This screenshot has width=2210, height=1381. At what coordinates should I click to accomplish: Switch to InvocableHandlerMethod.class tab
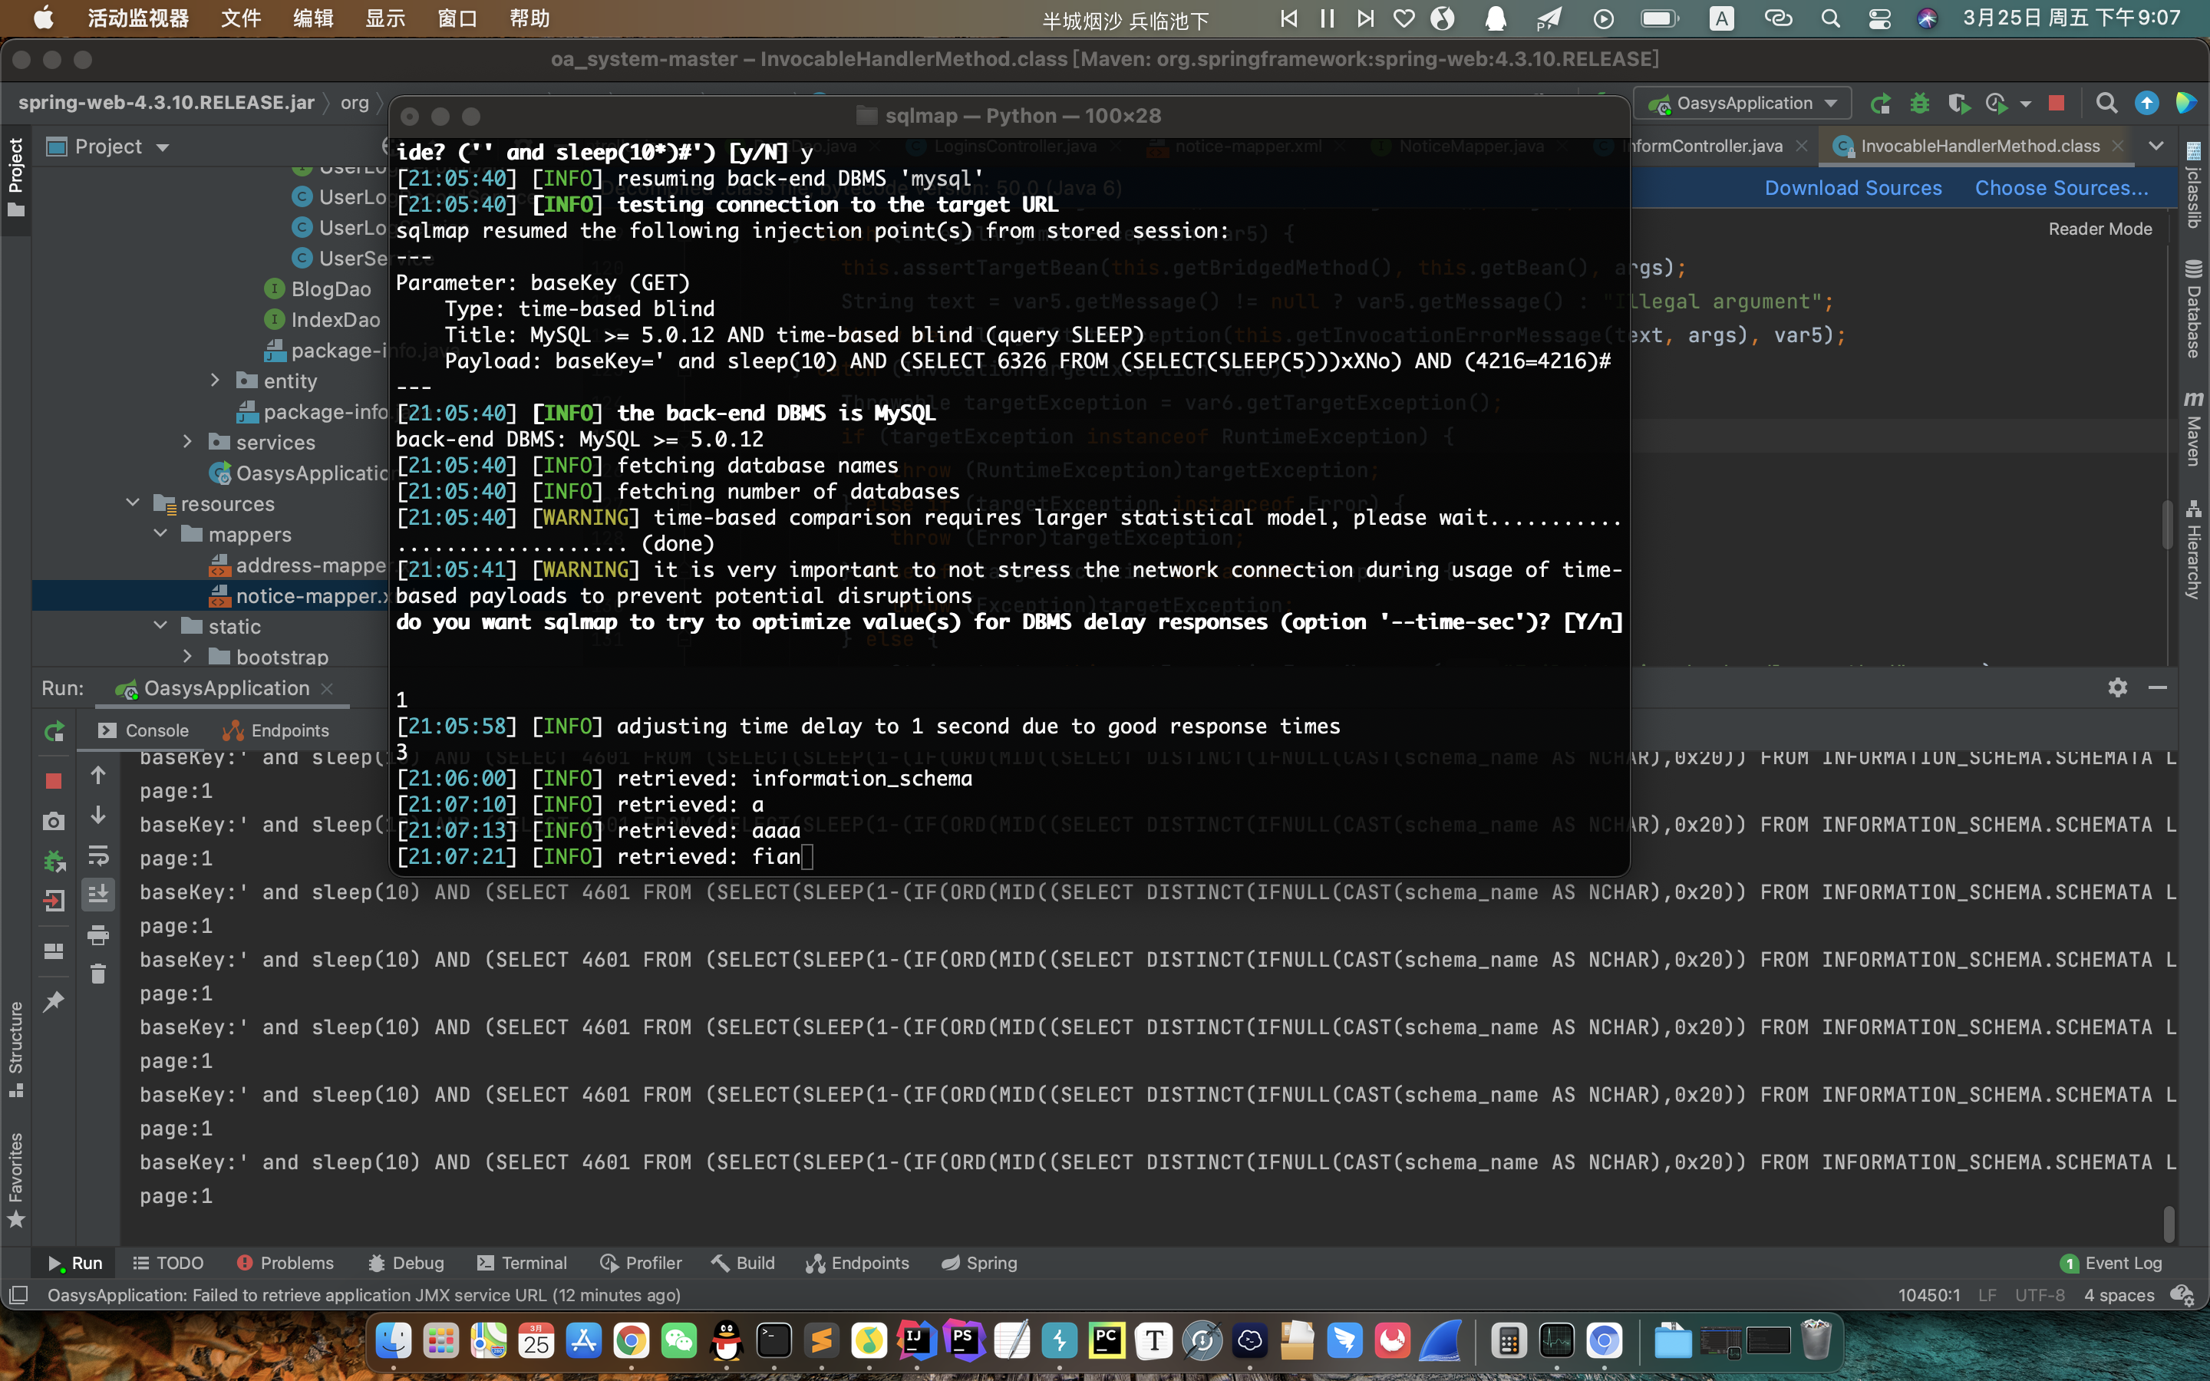[x=1979, y=146]
